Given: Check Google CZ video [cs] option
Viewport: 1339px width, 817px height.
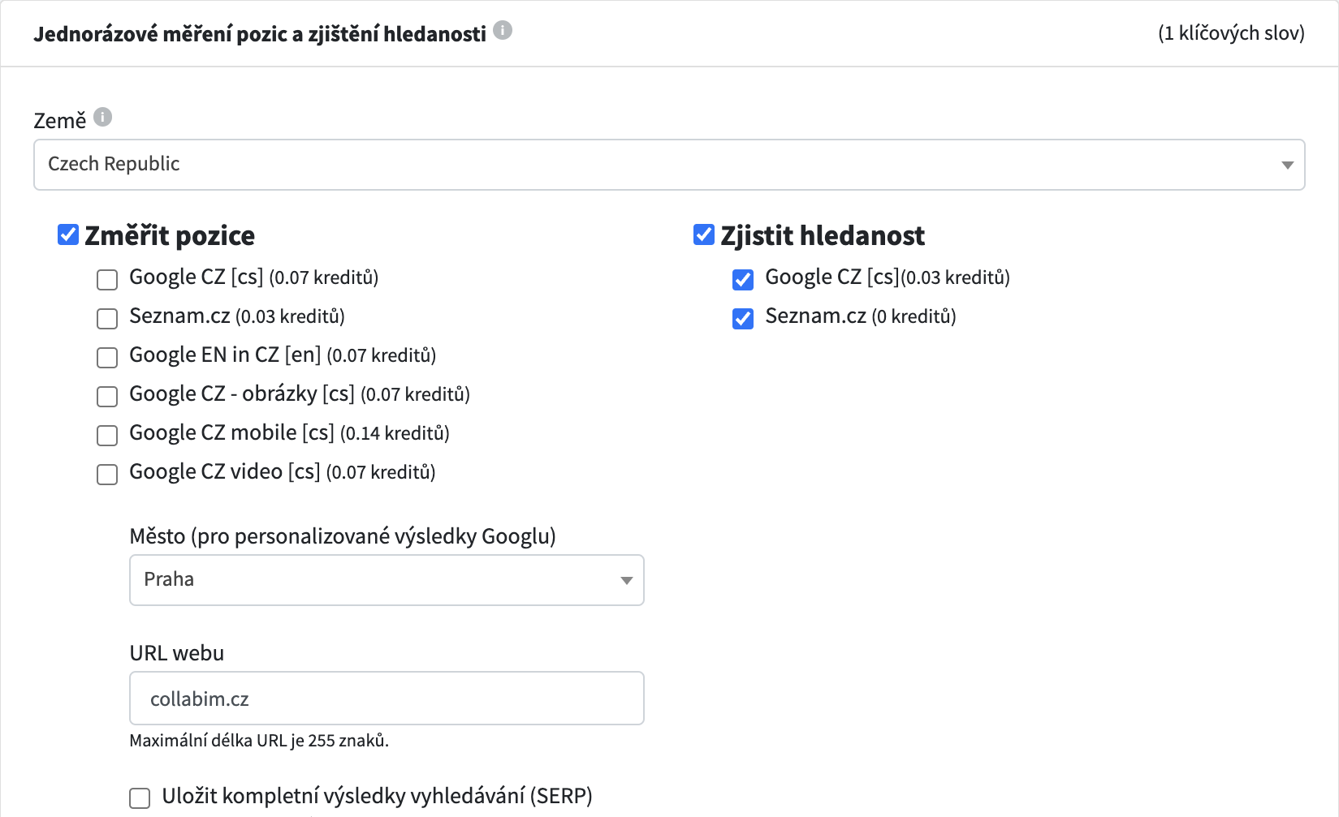Looking at the screenshot, I should [107, 475].
